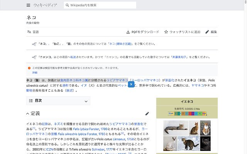Click the magnifier search icon
This screenshot has width=247, height=154.
coord(67,5)
